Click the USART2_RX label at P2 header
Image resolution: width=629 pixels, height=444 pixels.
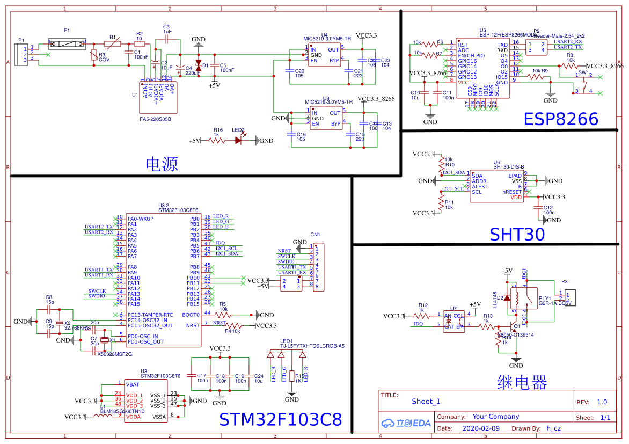click(568, 42)
